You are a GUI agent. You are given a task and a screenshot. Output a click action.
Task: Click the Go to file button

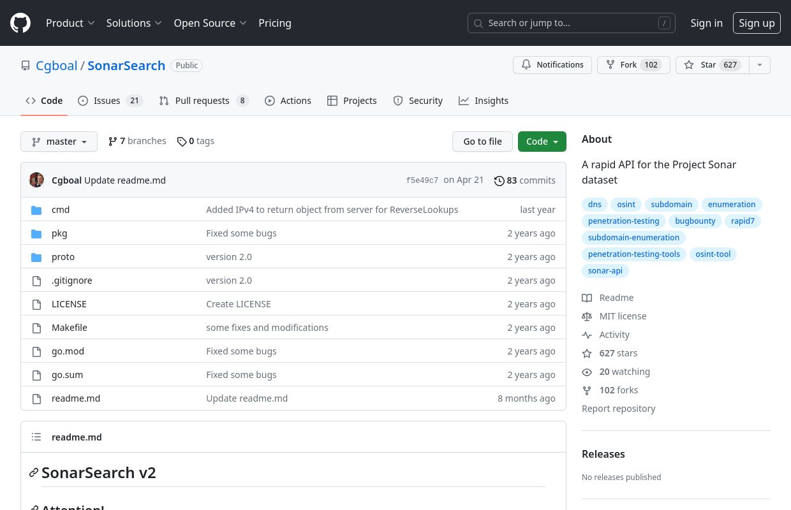tap(482, 142)
